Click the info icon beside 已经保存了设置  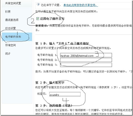tap(38, 4)
